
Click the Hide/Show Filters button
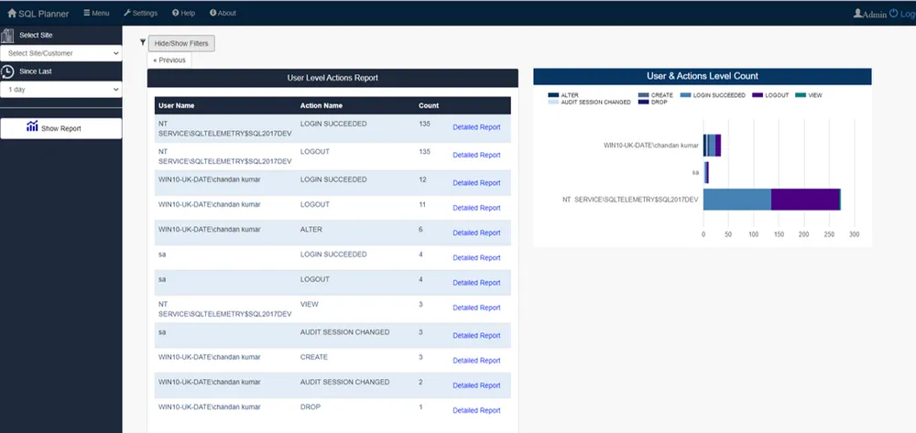[x=181, y=43]
